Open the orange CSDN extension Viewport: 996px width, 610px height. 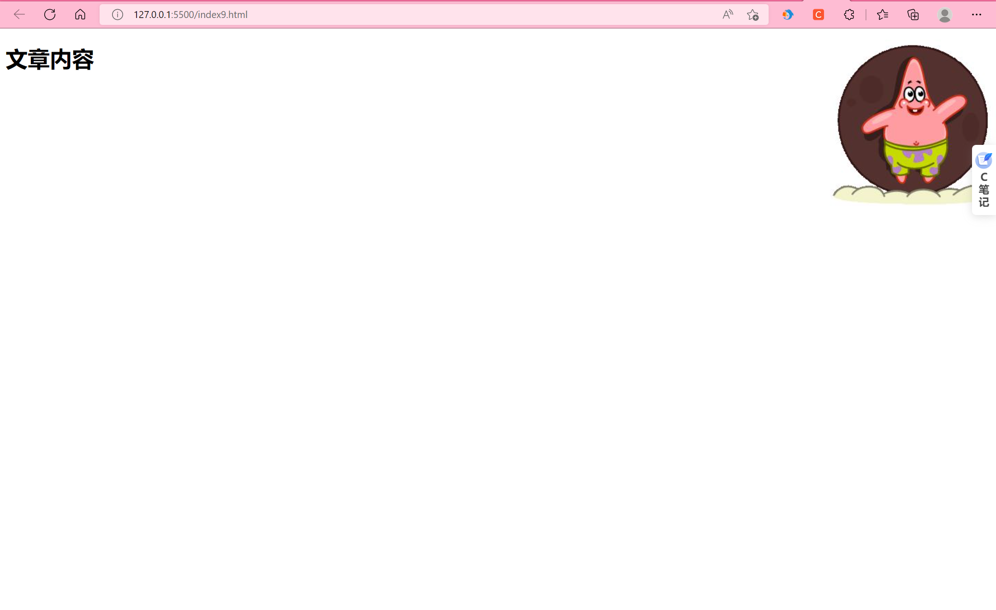[818, 15]
